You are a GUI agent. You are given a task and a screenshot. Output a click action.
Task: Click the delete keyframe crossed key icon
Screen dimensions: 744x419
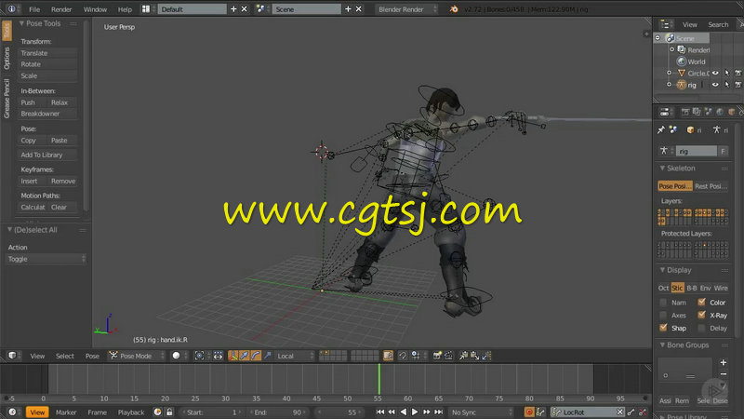pos(643,412)
